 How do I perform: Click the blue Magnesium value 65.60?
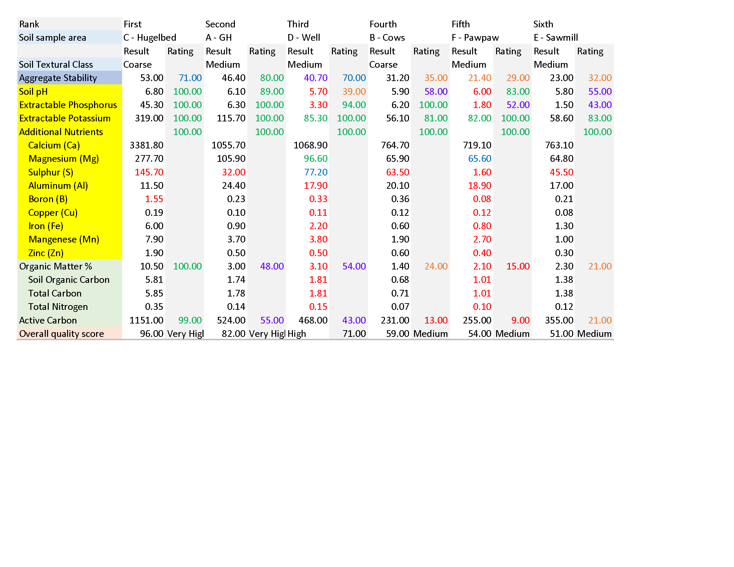coord(479,158)
